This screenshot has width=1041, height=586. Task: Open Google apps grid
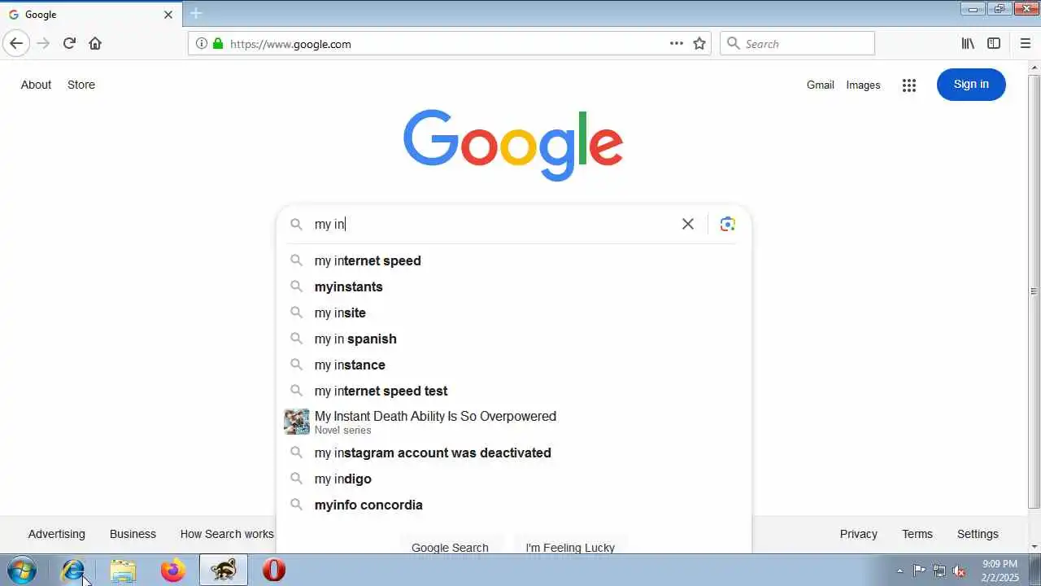pos(909,85)
